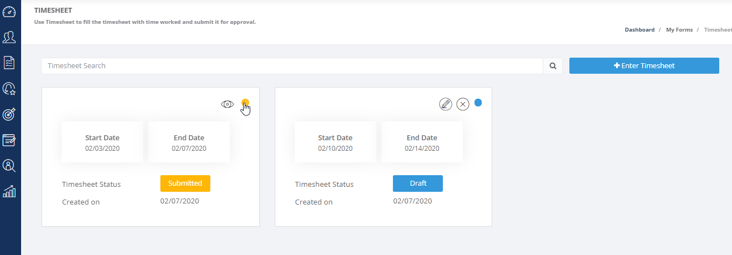Delete the draft timesheet with X icon
The height and width of the screenshot is (255, 732).
pyautogui.click(x=463, y=104)
